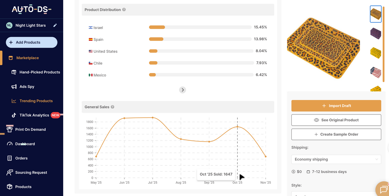Open Sourcing Request via its tag icon

point(9,172)
